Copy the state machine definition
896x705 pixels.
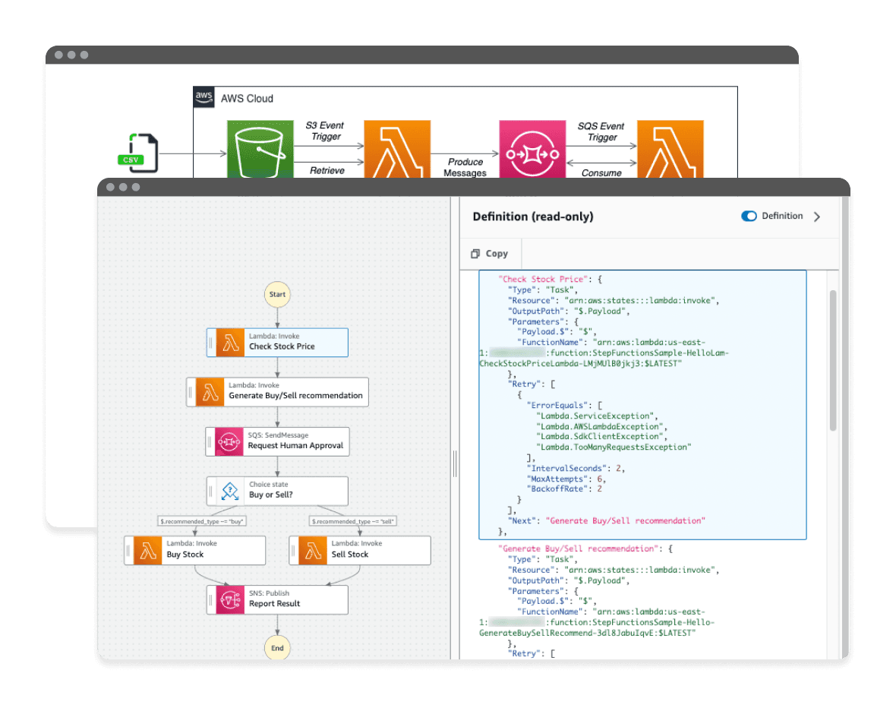point(490,254)
